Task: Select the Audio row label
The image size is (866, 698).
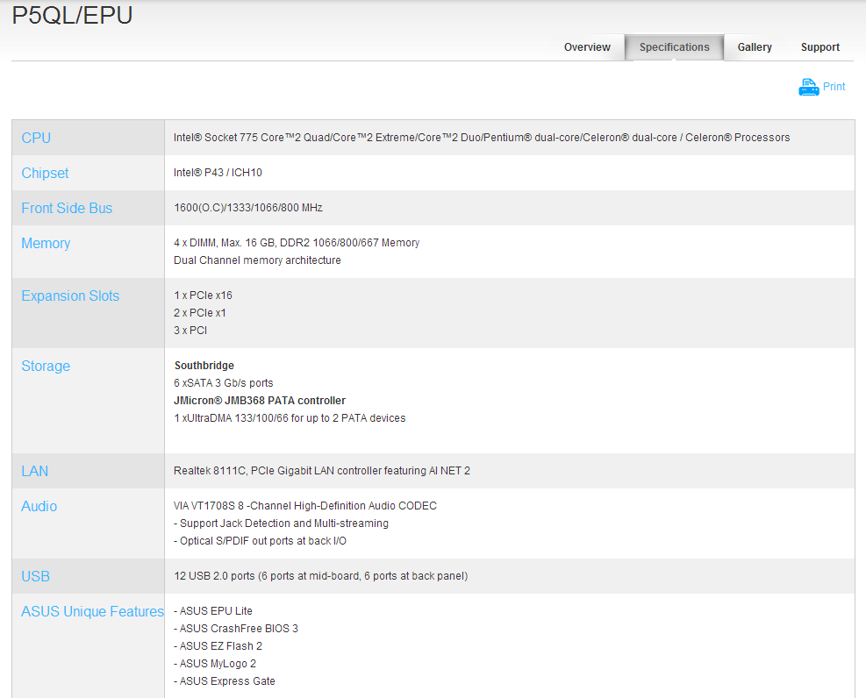Action: pyautogui.click(x=39, y=506)
